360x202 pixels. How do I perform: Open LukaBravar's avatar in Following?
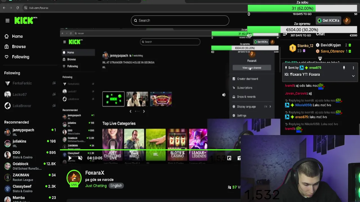point(8,106)
